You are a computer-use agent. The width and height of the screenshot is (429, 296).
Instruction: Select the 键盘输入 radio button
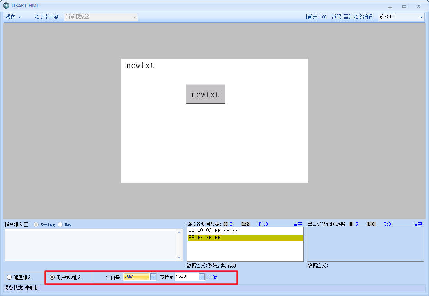[x=9, y=277]
